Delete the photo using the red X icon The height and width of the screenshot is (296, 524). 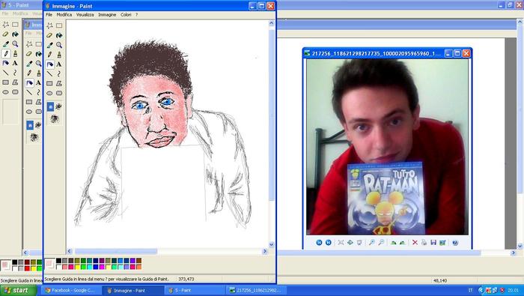(x=415, y=243)
